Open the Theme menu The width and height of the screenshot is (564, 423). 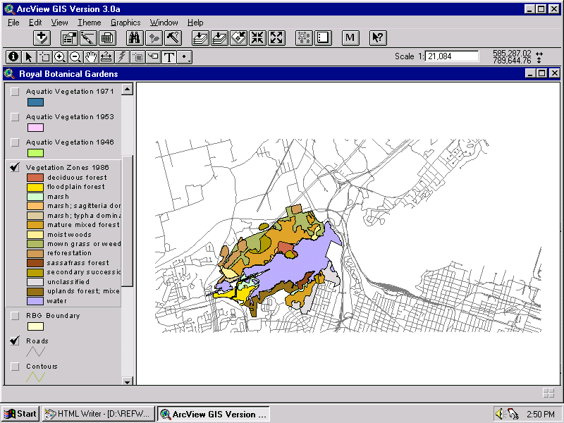[89, 22]
